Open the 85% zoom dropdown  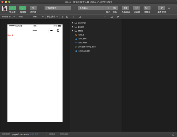coord(24,17)
